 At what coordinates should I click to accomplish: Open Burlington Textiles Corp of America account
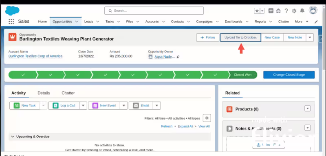click(x=35, y=56)
